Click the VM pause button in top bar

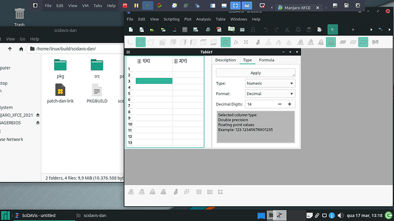[136, 6]
